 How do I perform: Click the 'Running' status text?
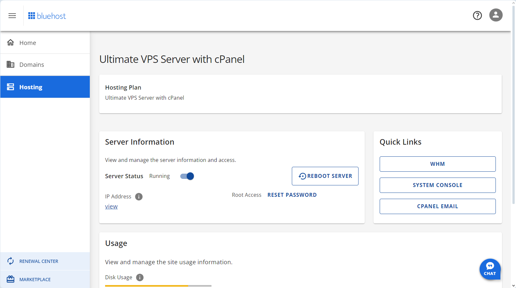[x=159, y=176]
